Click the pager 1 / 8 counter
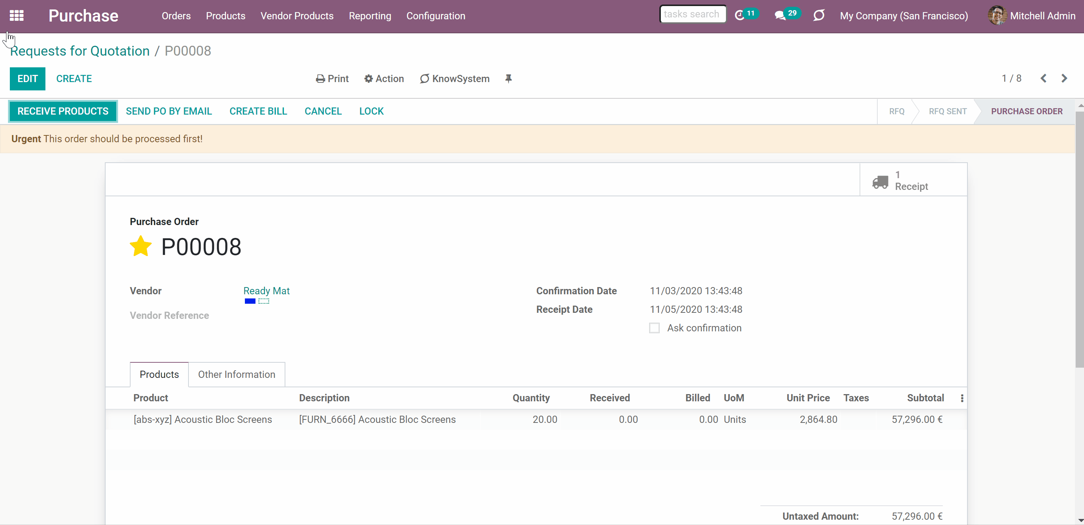This screenshot has height=525, width=1084. [x=1011, y=78]
